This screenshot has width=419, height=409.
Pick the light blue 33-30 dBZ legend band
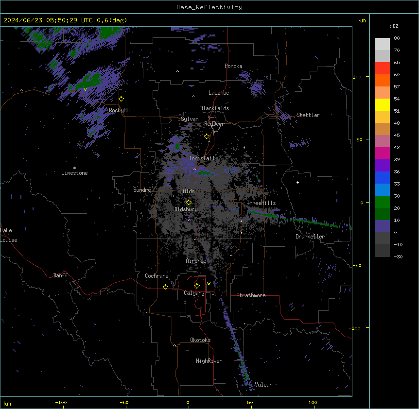coord(382,190)
